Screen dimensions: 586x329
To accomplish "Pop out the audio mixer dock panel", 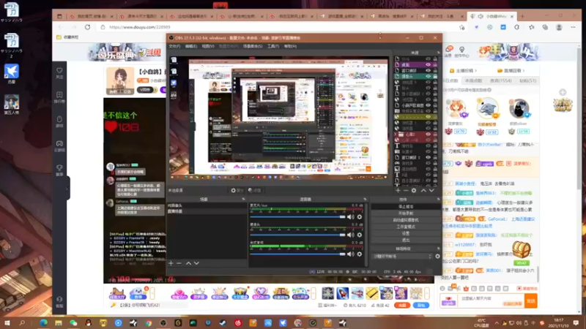I will click(x=365, y=199).
